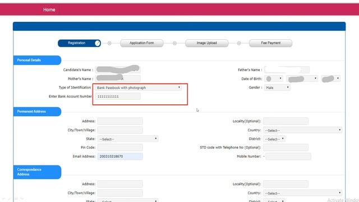Open the Date of Birth month dropdown

tap(302, 79)
